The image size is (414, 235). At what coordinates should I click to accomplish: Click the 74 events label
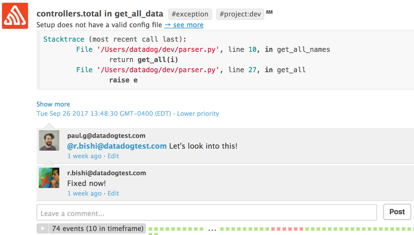[98, 228]
